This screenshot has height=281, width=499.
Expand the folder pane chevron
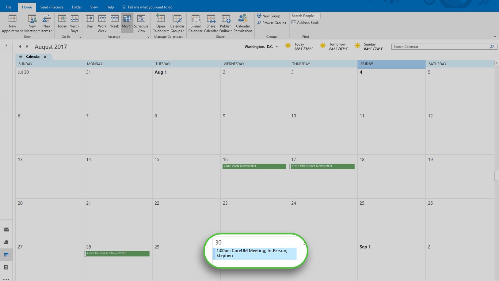[6, 46]
